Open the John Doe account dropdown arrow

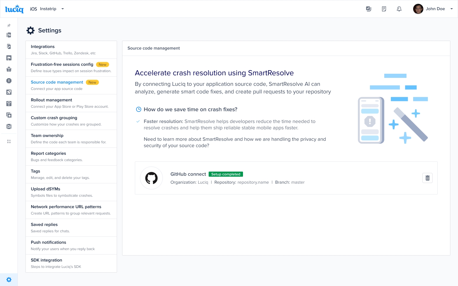pyautogui.click(x=452, y=9)
